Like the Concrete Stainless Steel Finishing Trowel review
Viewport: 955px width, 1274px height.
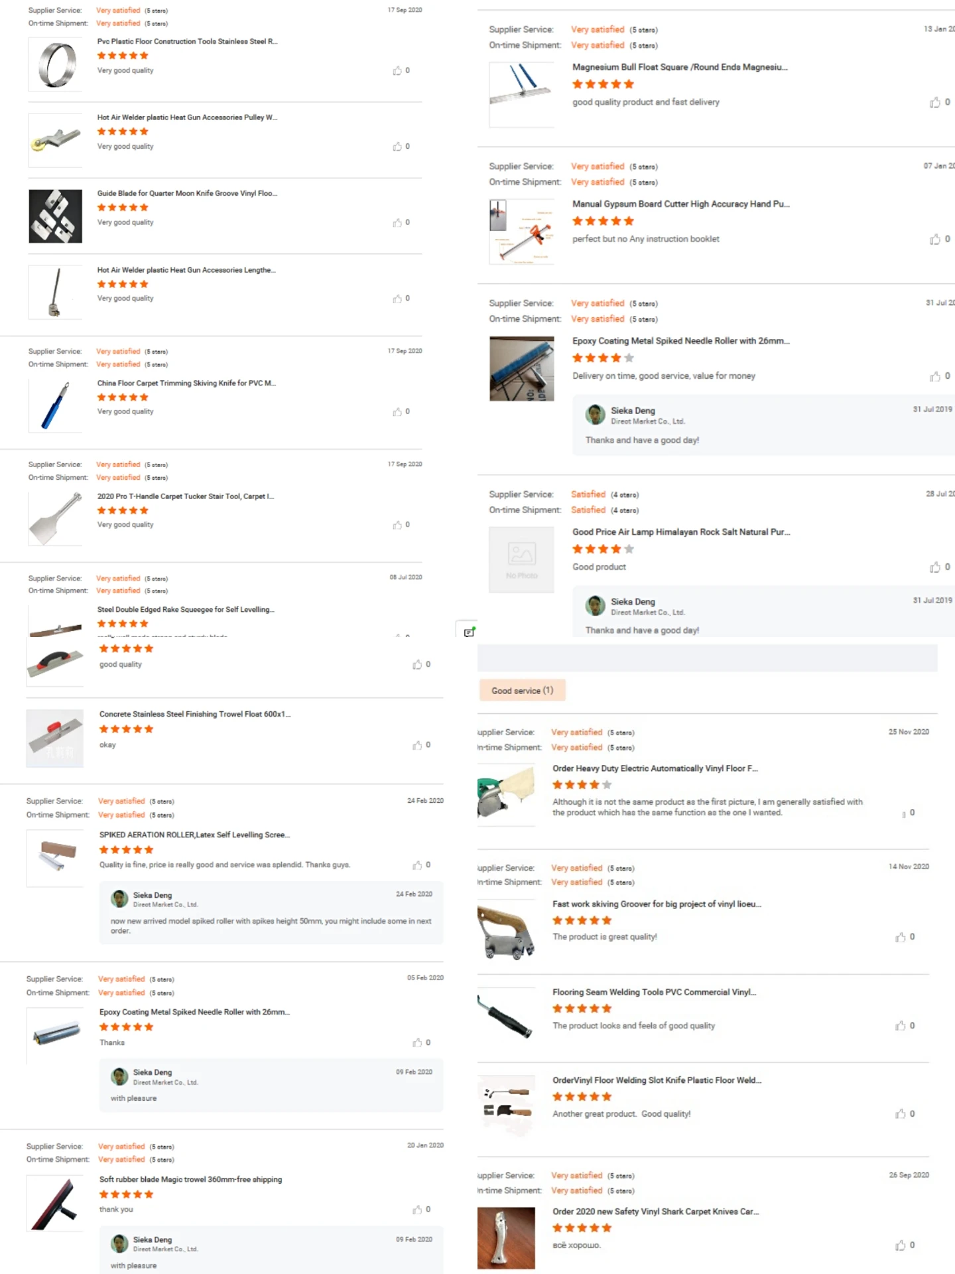pyautogui.click(x=417, y=745)
